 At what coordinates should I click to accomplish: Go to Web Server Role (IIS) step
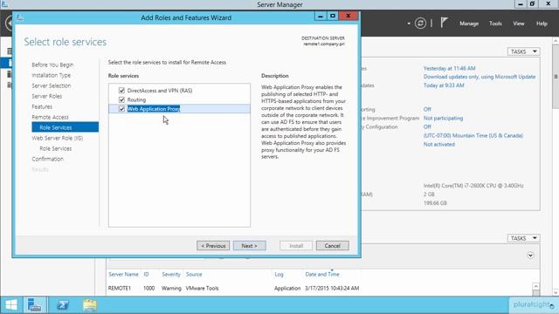(x=58, y=138)
